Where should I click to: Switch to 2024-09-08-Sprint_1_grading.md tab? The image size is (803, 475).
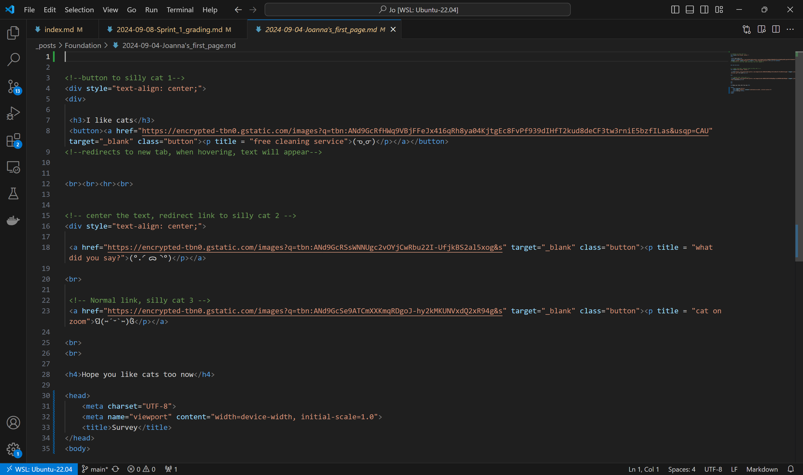point(173,30)
